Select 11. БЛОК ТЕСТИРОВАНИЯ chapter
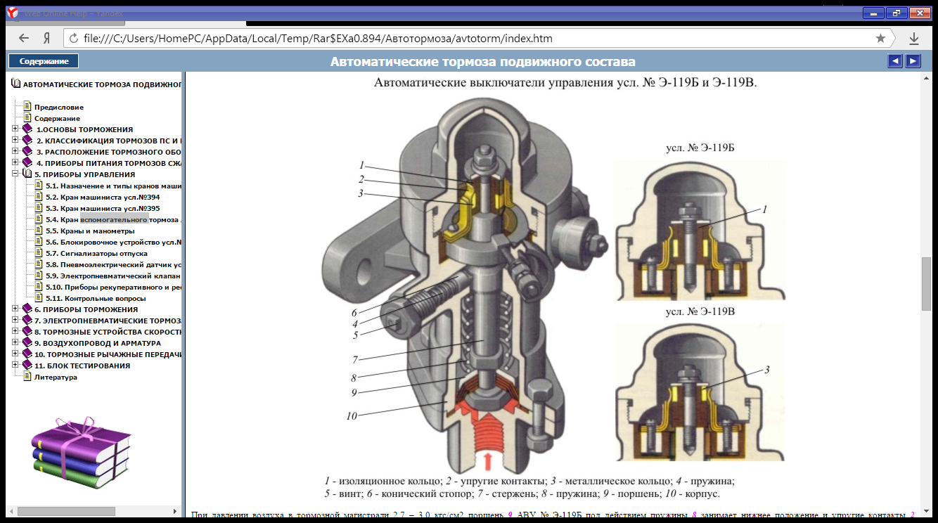This screenshot has height=523, width=938. 82,366
